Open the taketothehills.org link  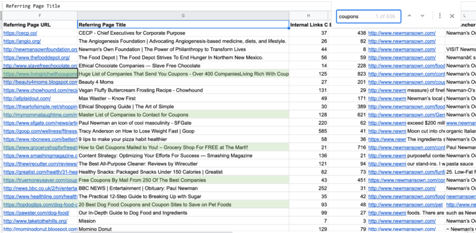[35, 221]
